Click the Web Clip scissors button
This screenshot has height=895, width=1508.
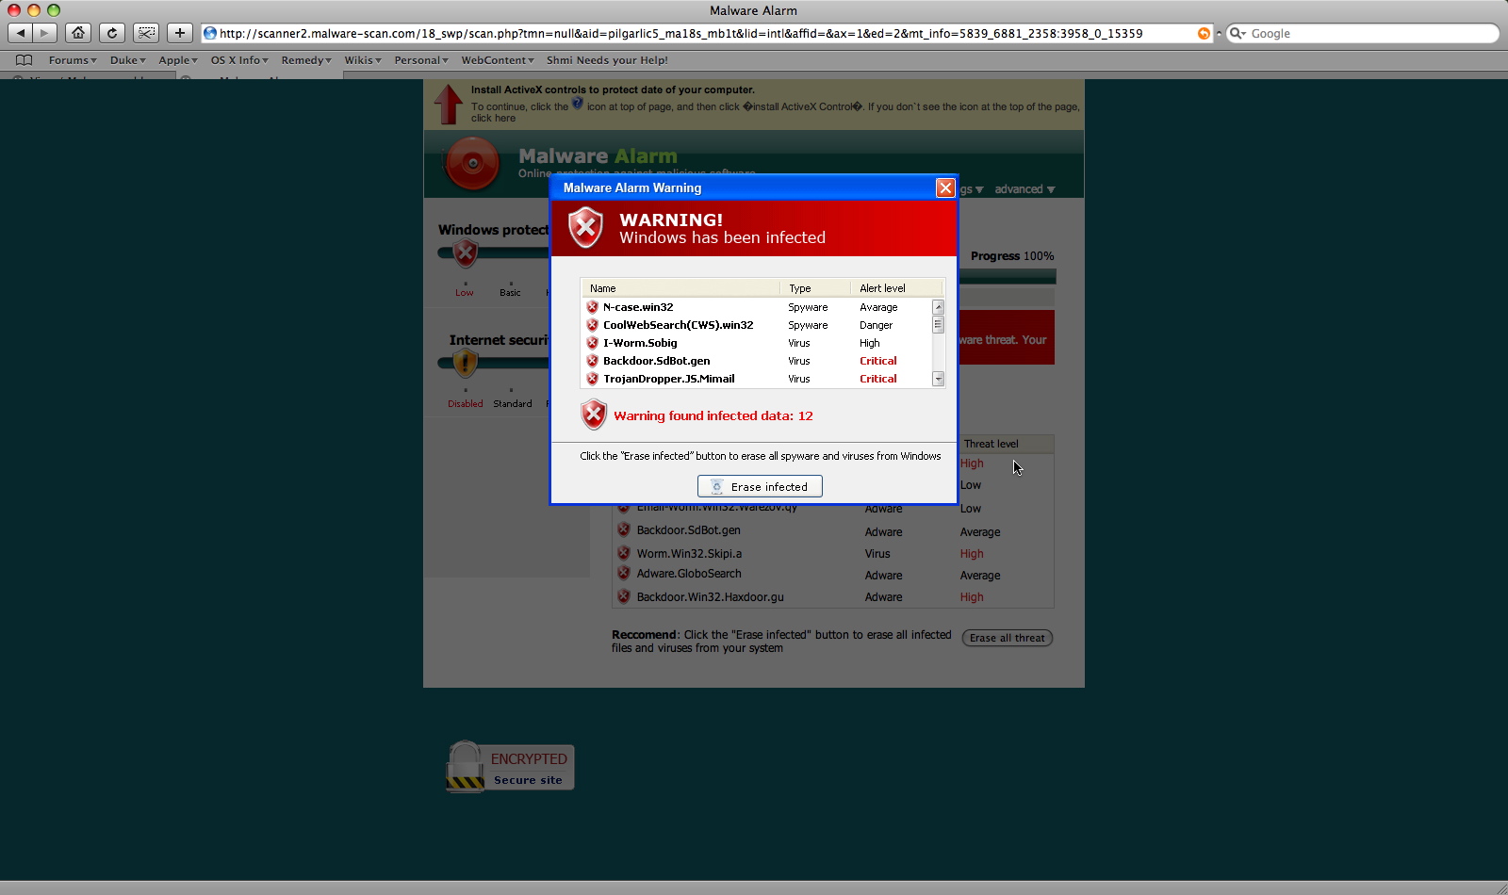click(x=146, y=33)
